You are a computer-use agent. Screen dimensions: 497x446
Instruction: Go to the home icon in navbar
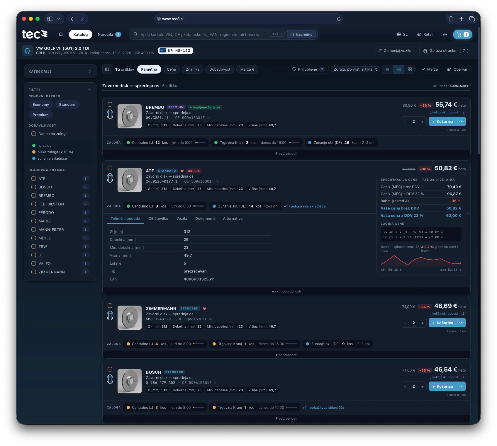coord(61,34)
